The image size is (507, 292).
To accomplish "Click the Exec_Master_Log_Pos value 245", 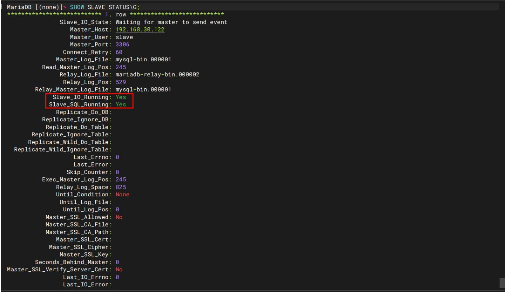I will pos(121,179).
